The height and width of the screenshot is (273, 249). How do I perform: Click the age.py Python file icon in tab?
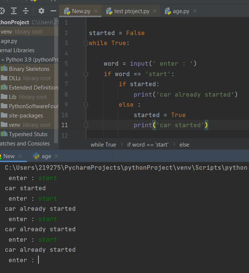pyautogui.click(x=168, y=11)
